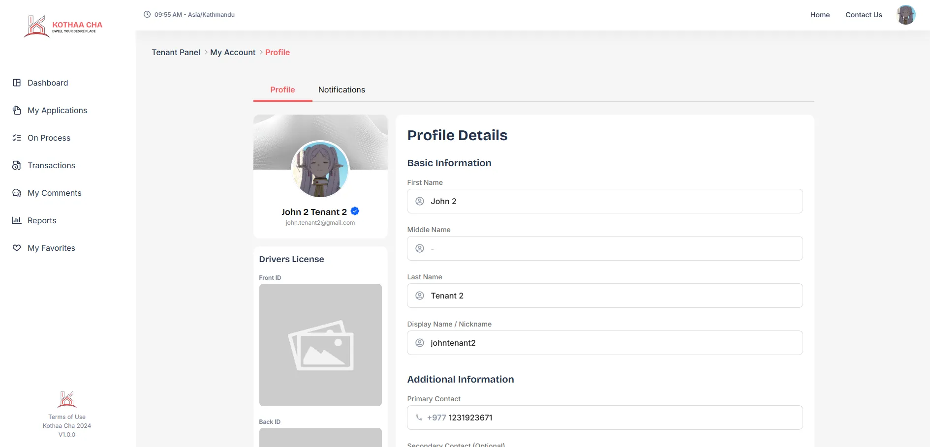Click the Profile Details heading
The height and width of the screenshot is (447, 930).
click(x=457, y=135)
